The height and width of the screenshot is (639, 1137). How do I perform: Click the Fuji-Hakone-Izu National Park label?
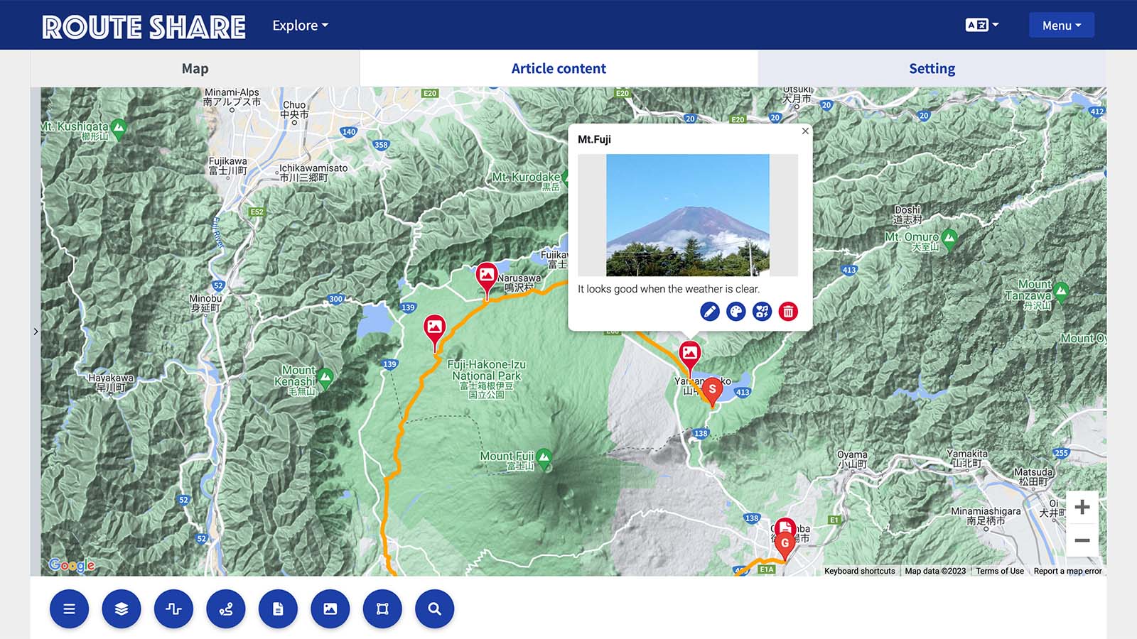click(x=487, y=378)
